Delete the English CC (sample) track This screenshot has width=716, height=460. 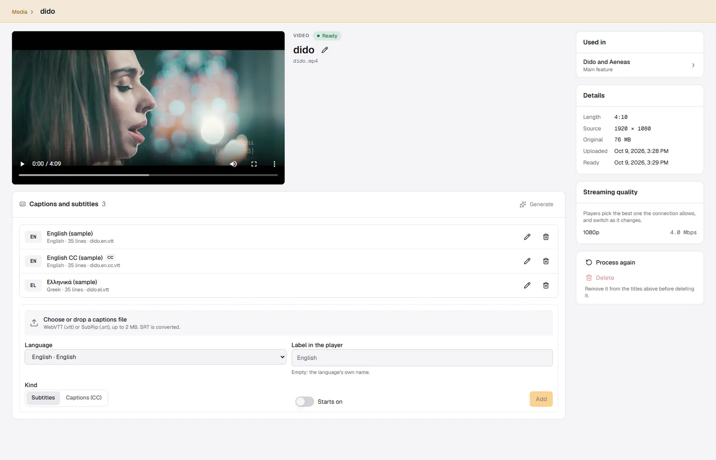click(546, 261)
